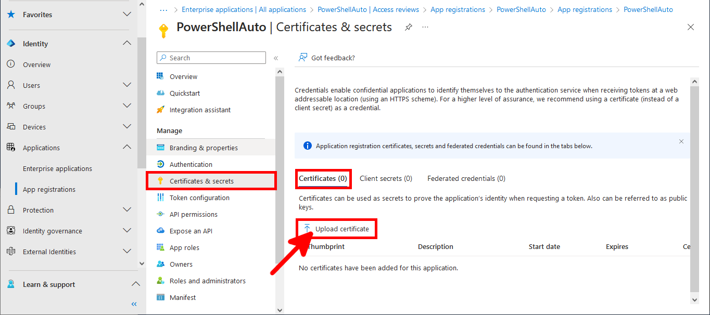710x315 pixels.
Task: Expand the Identity governance section
Action: coord(126,231)
